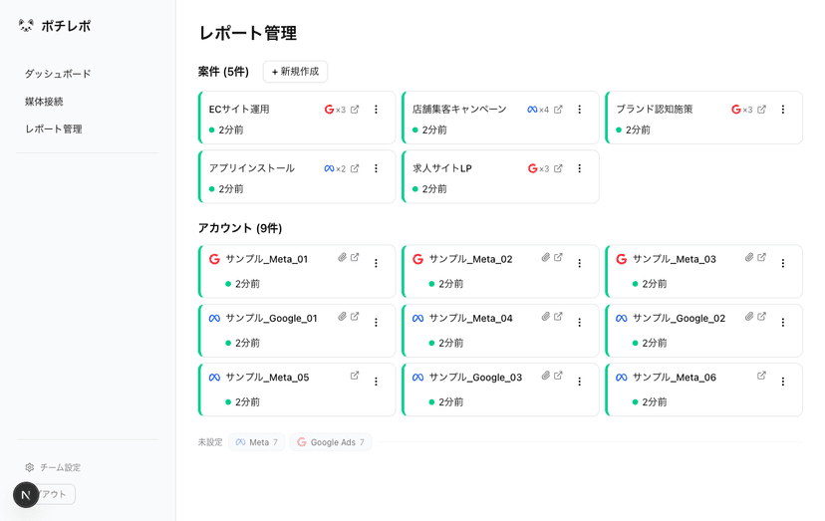Viewport: 825px width, 521px height.
Task: Go to ダッシュボード in sidebar
Action: pyautogui.click(x=58, y=74)
